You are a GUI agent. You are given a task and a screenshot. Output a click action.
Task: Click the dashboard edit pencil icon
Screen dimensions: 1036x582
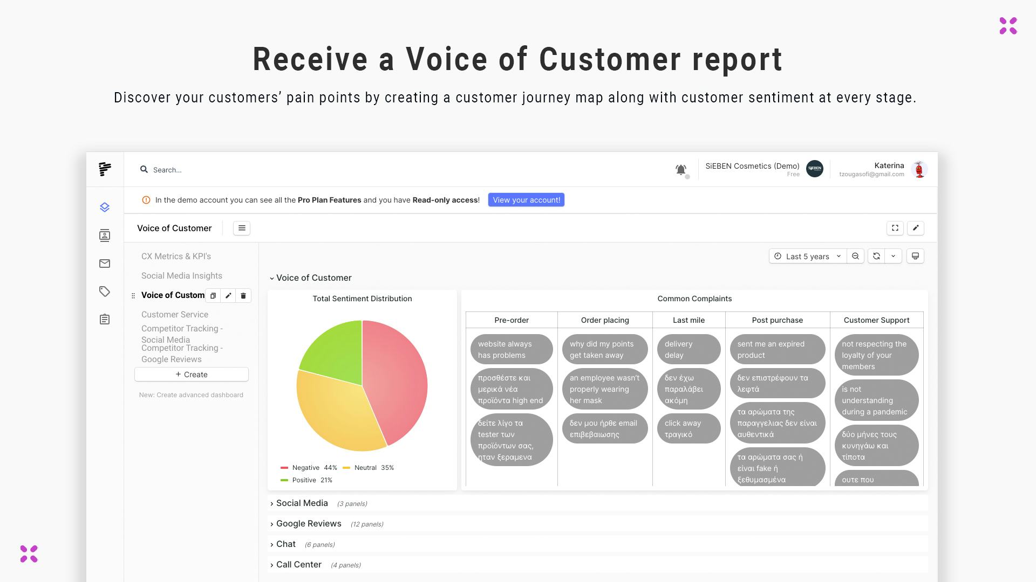pos(917,227)
